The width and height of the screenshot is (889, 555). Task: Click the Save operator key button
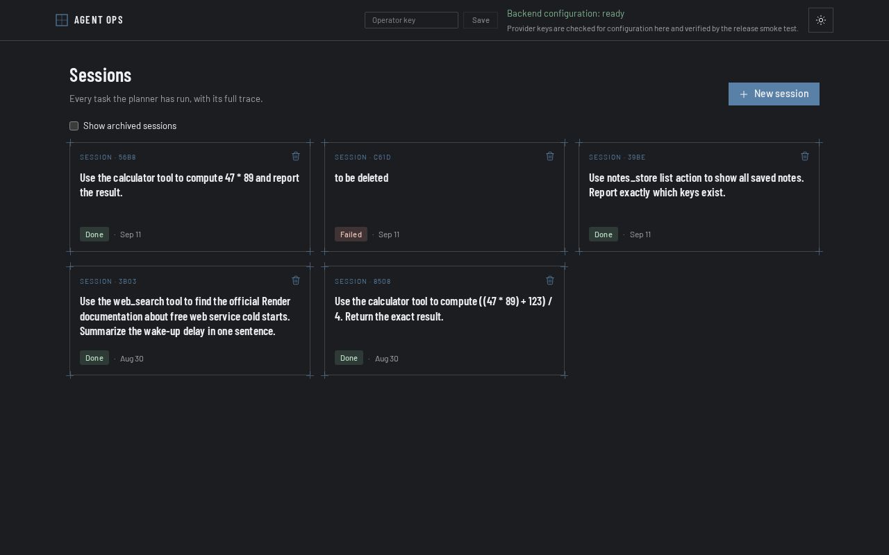(481, 20)
